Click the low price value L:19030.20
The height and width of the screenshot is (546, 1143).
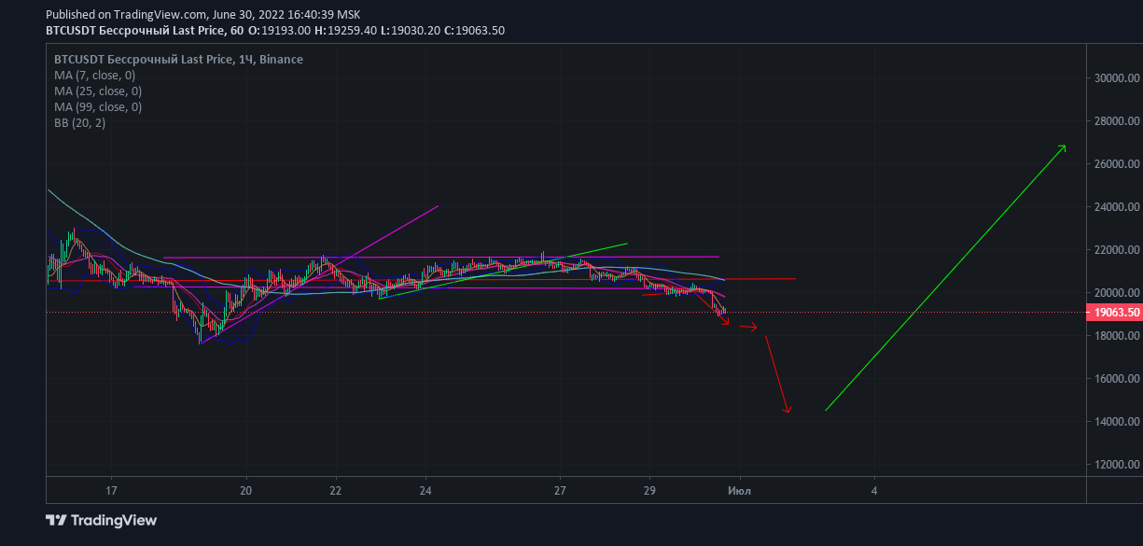(x=411, y=31)
